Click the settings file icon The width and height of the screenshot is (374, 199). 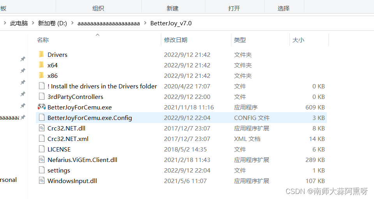(42, 170)
